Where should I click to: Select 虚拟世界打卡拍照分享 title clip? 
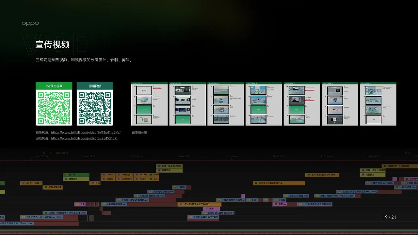(x=400, y=166)
